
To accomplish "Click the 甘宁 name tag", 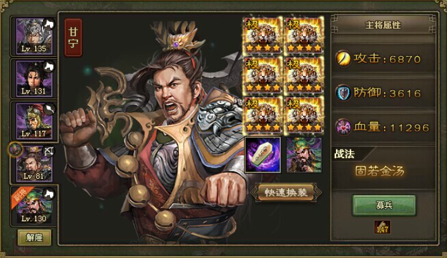I will tap(74, 37).
